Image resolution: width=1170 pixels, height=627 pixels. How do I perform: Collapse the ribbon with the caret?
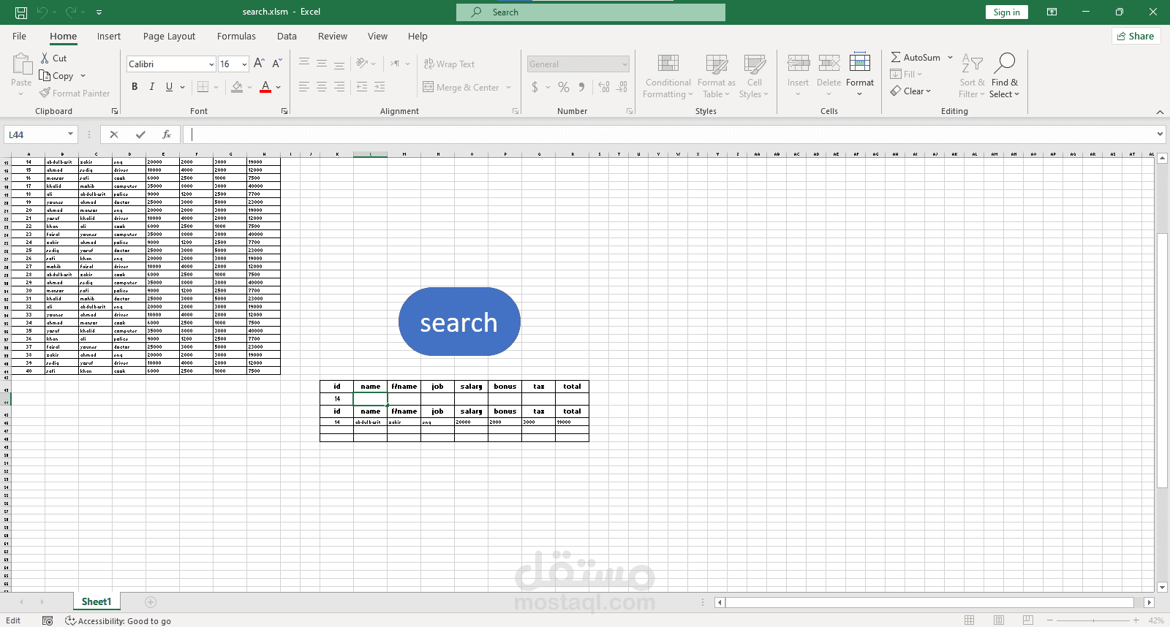pyautogui.click(x=1160, y=112)
